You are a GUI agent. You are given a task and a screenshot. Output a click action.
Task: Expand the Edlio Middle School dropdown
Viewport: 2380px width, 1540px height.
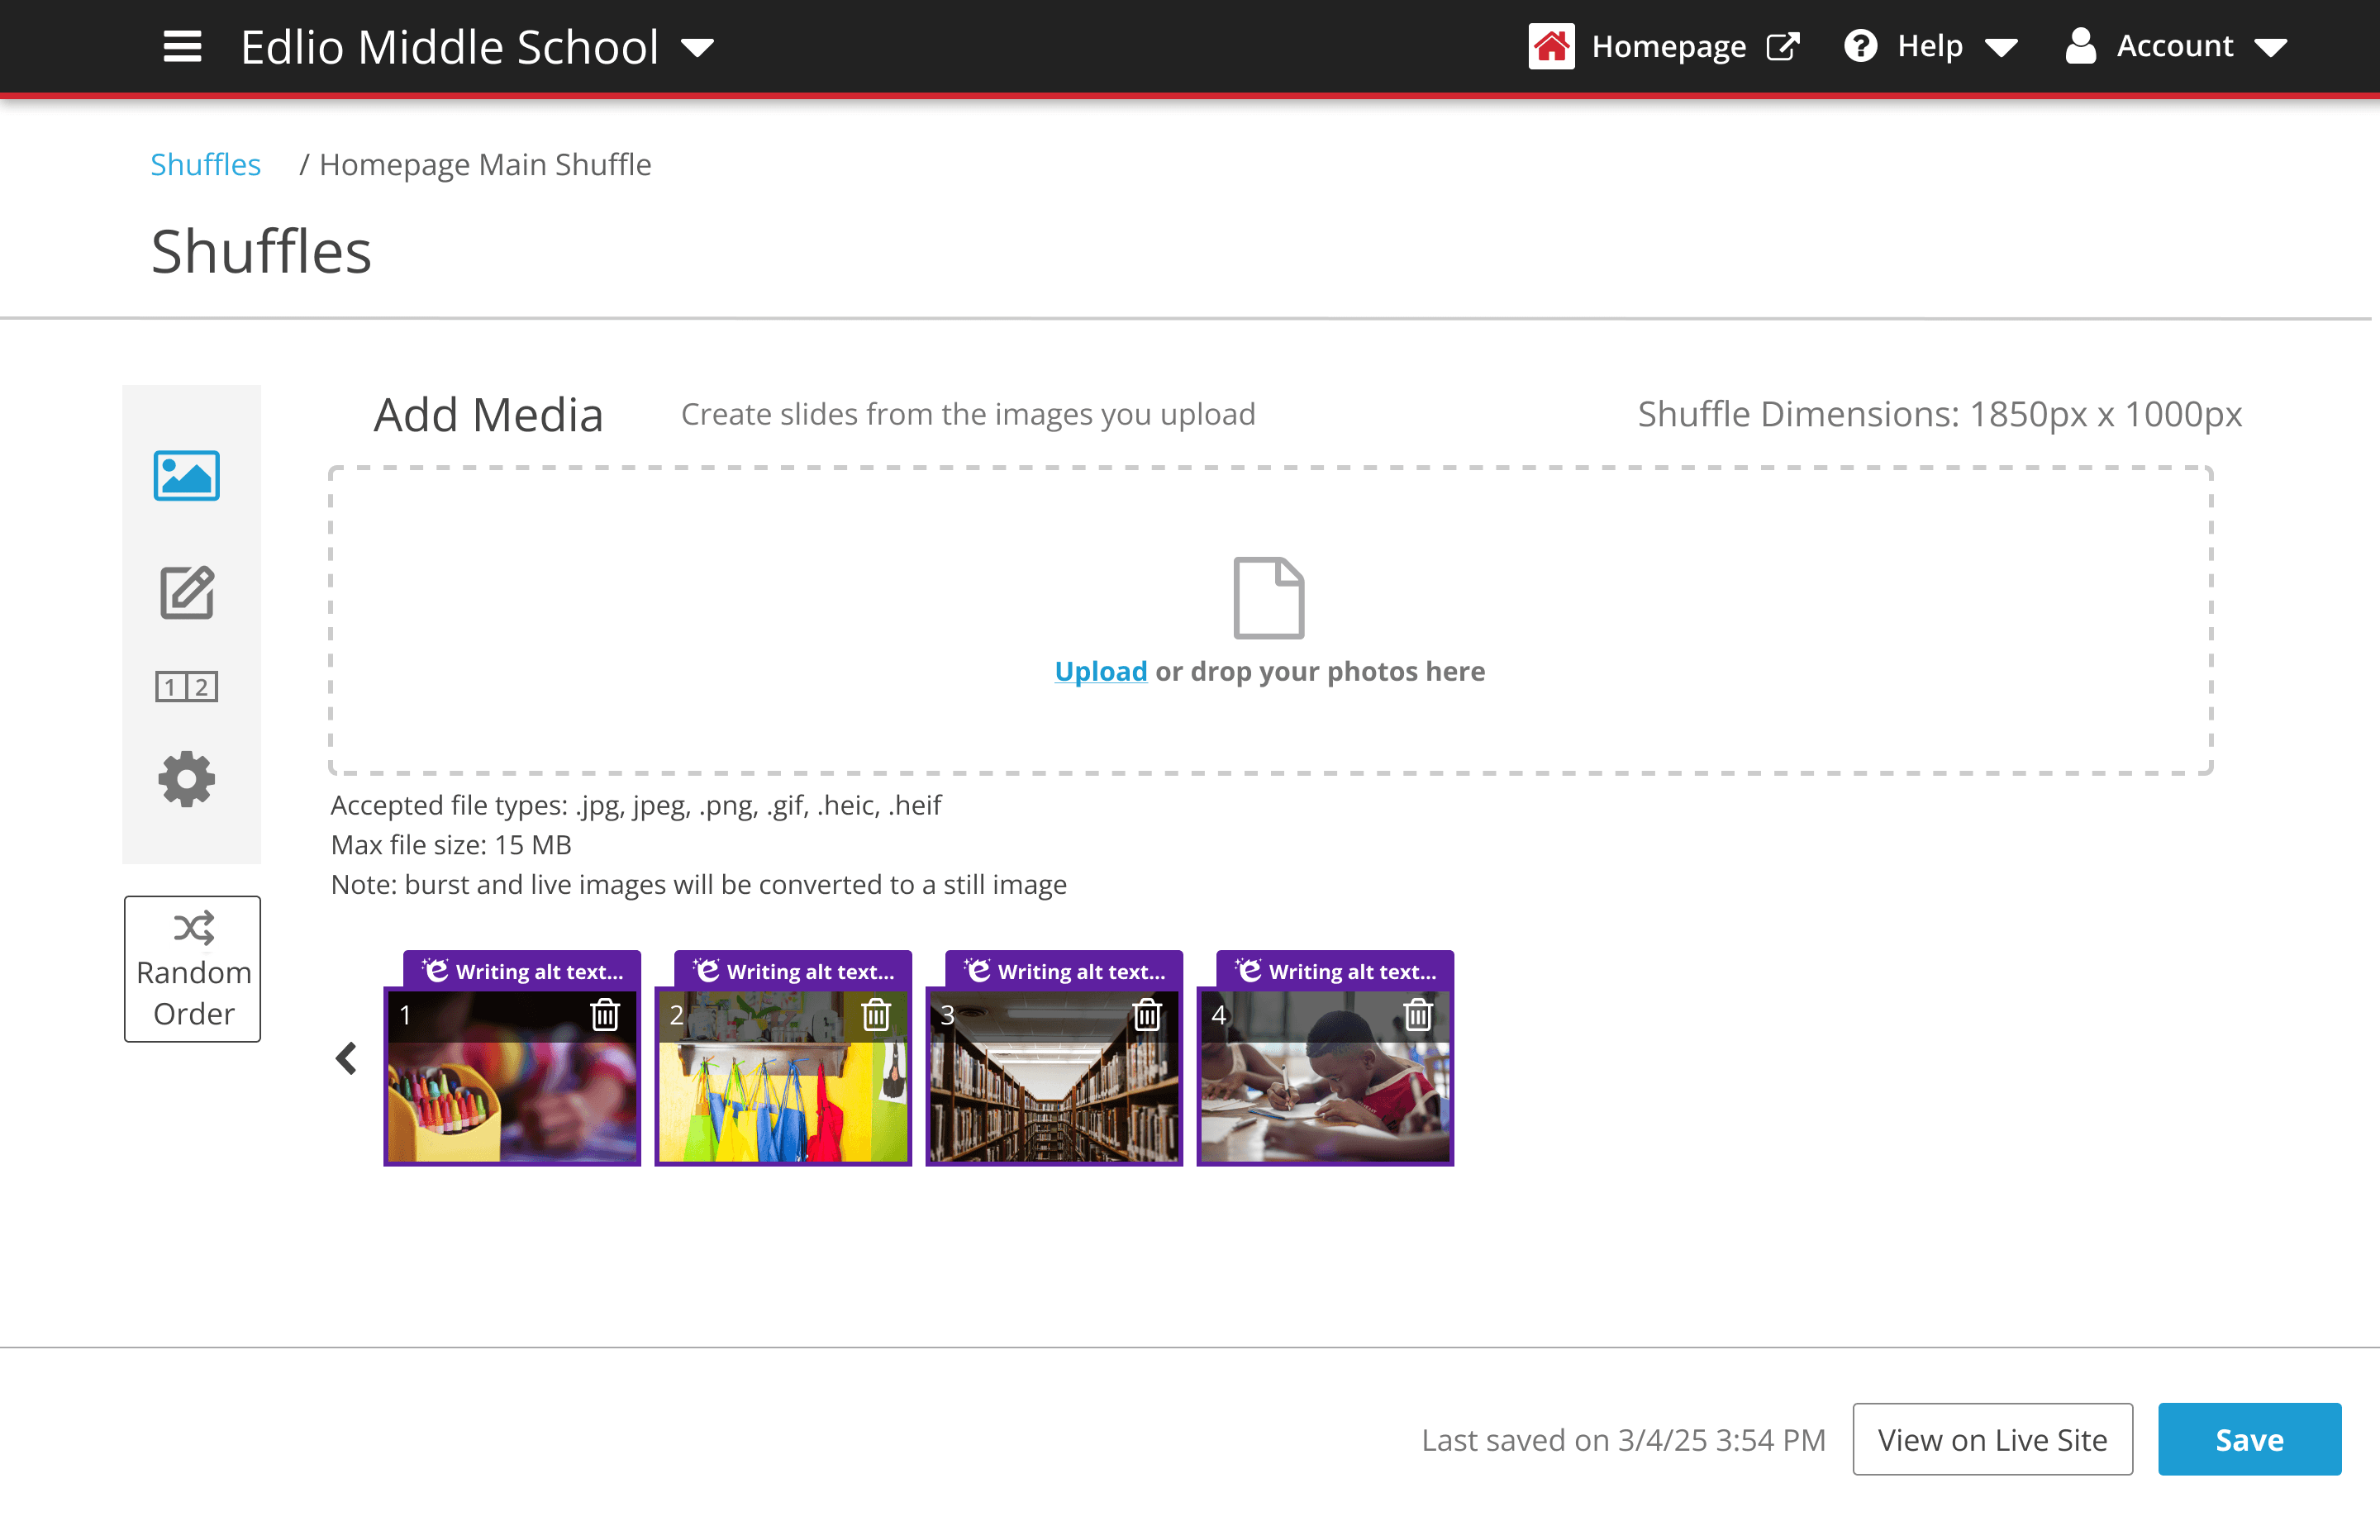pyautogui.click(x=697, y=47)
